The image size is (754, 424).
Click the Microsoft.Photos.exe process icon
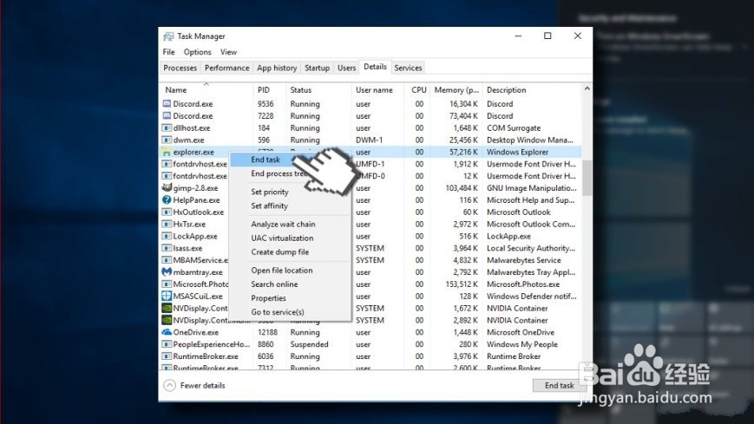click(167, 284)
